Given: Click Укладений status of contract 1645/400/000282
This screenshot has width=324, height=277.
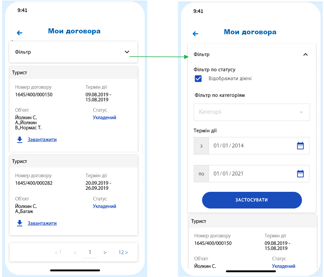Looking at the screenshot, I should (x=104, y=206).
